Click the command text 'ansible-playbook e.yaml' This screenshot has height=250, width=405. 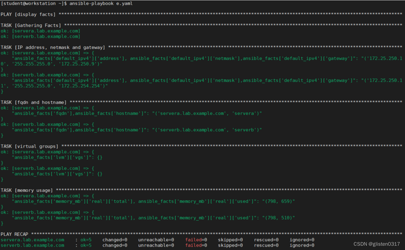(101, 4)
